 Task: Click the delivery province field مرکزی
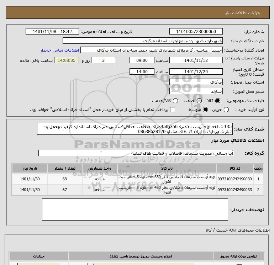tap(196, 82)
